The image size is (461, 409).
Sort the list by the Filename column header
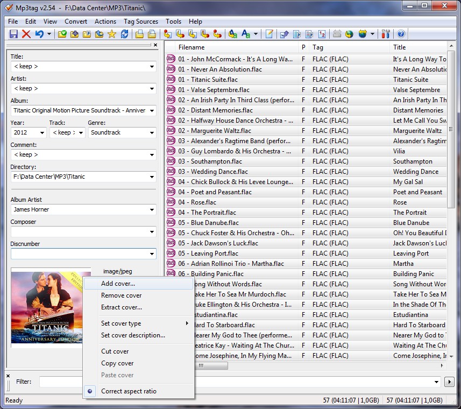[x=237, y=47]
